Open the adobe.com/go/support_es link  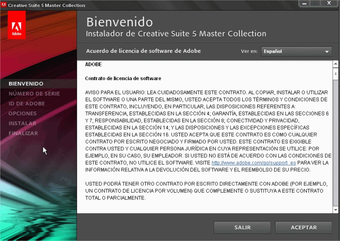pos(254,163)
